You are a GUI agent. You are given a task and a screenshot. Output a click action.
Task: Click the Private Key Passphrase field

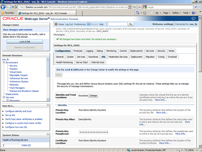pos(93,132)
